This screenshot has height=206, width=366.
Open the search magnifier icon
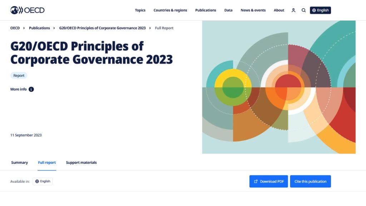pyautogui.click(x=303, y=10)
